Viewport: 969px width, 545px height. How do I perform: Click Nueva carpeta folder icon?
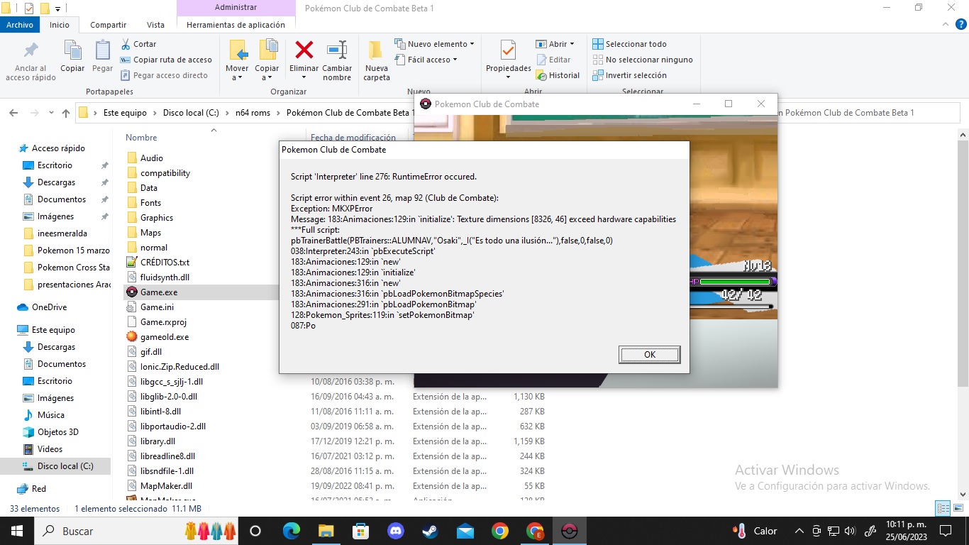pyautogui.click(x=377, y=51)
